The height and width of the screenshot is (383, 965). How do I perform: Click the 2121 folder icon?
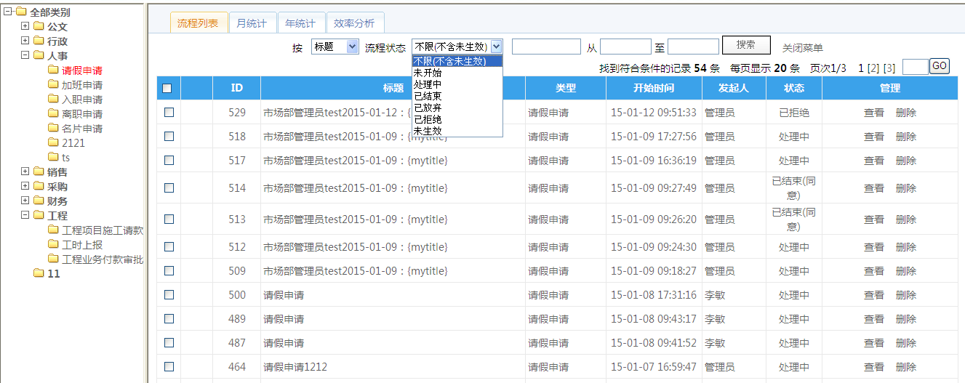[53, 143]
